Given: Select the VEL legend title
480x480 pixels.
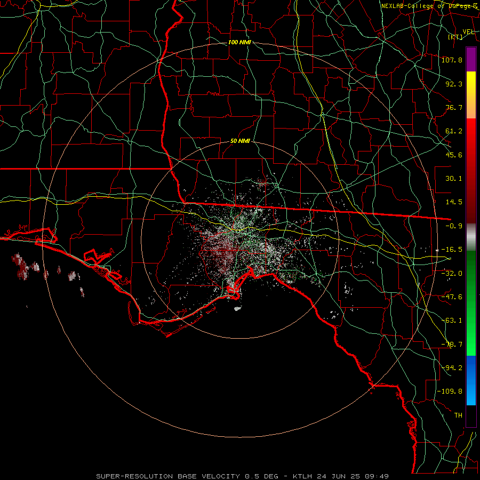Looking at the screenshot, I should pos(468,32).
